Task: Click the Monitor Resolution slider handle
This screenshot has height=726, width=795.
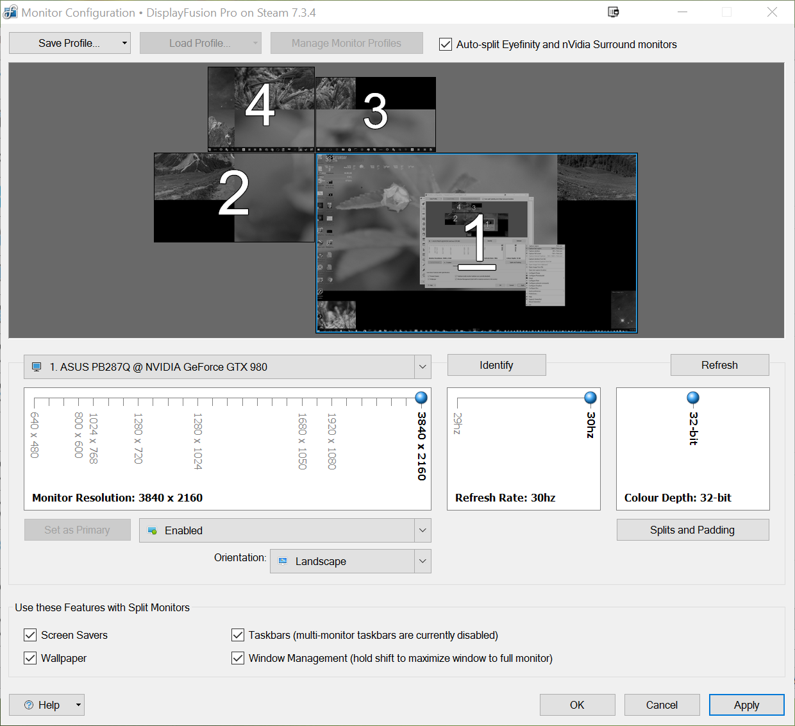Action: [421, 398]
